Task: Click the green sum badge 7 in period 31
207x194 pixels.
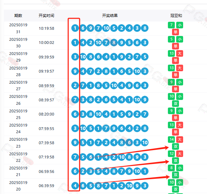Action: (x=171, y=25)
